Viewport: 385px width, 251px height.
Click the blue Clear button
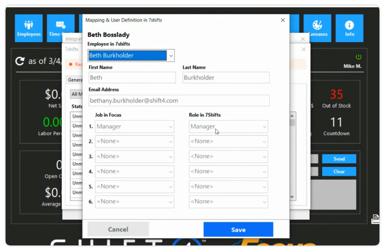339,171
